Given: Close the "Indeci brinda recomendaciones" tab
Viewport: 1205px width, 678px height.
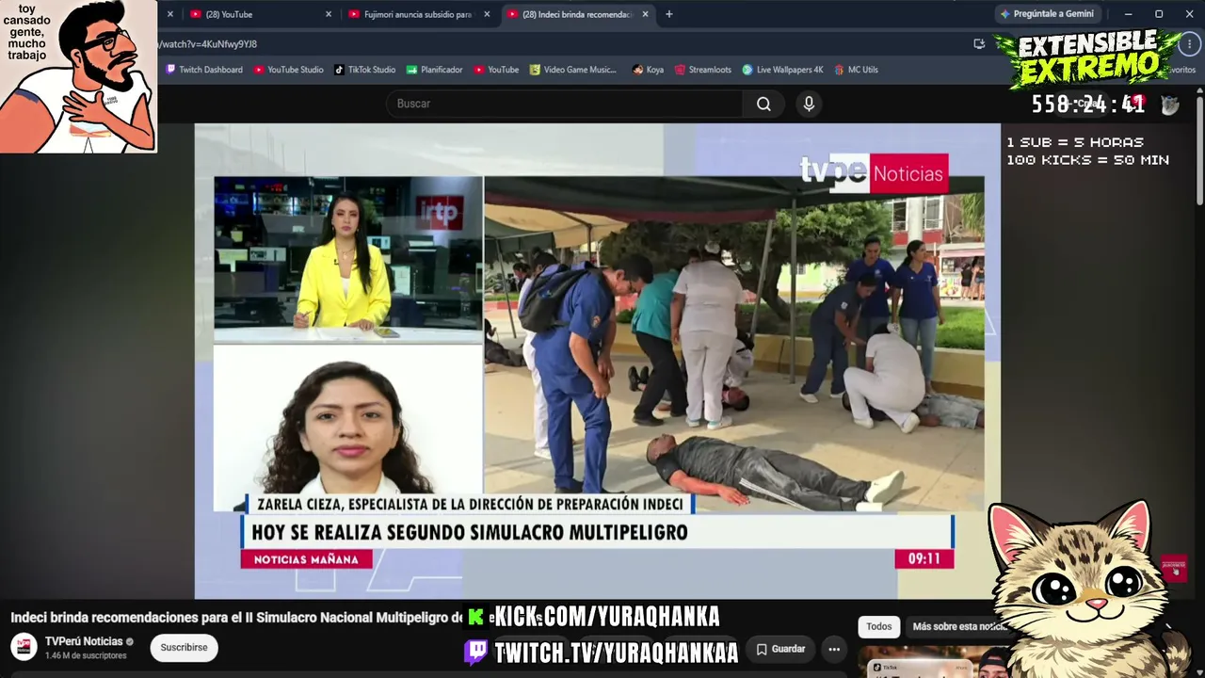Looking at the screenshot, I should 646,14.
